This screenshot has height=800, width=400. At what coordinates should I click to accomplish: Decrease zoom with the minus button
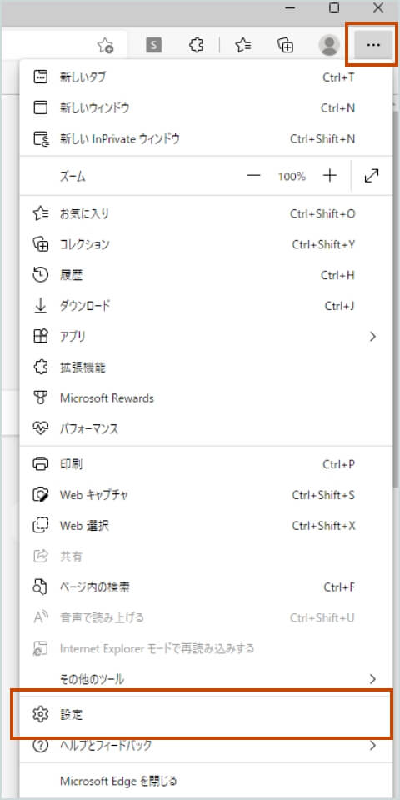click(x=253, y=176)
